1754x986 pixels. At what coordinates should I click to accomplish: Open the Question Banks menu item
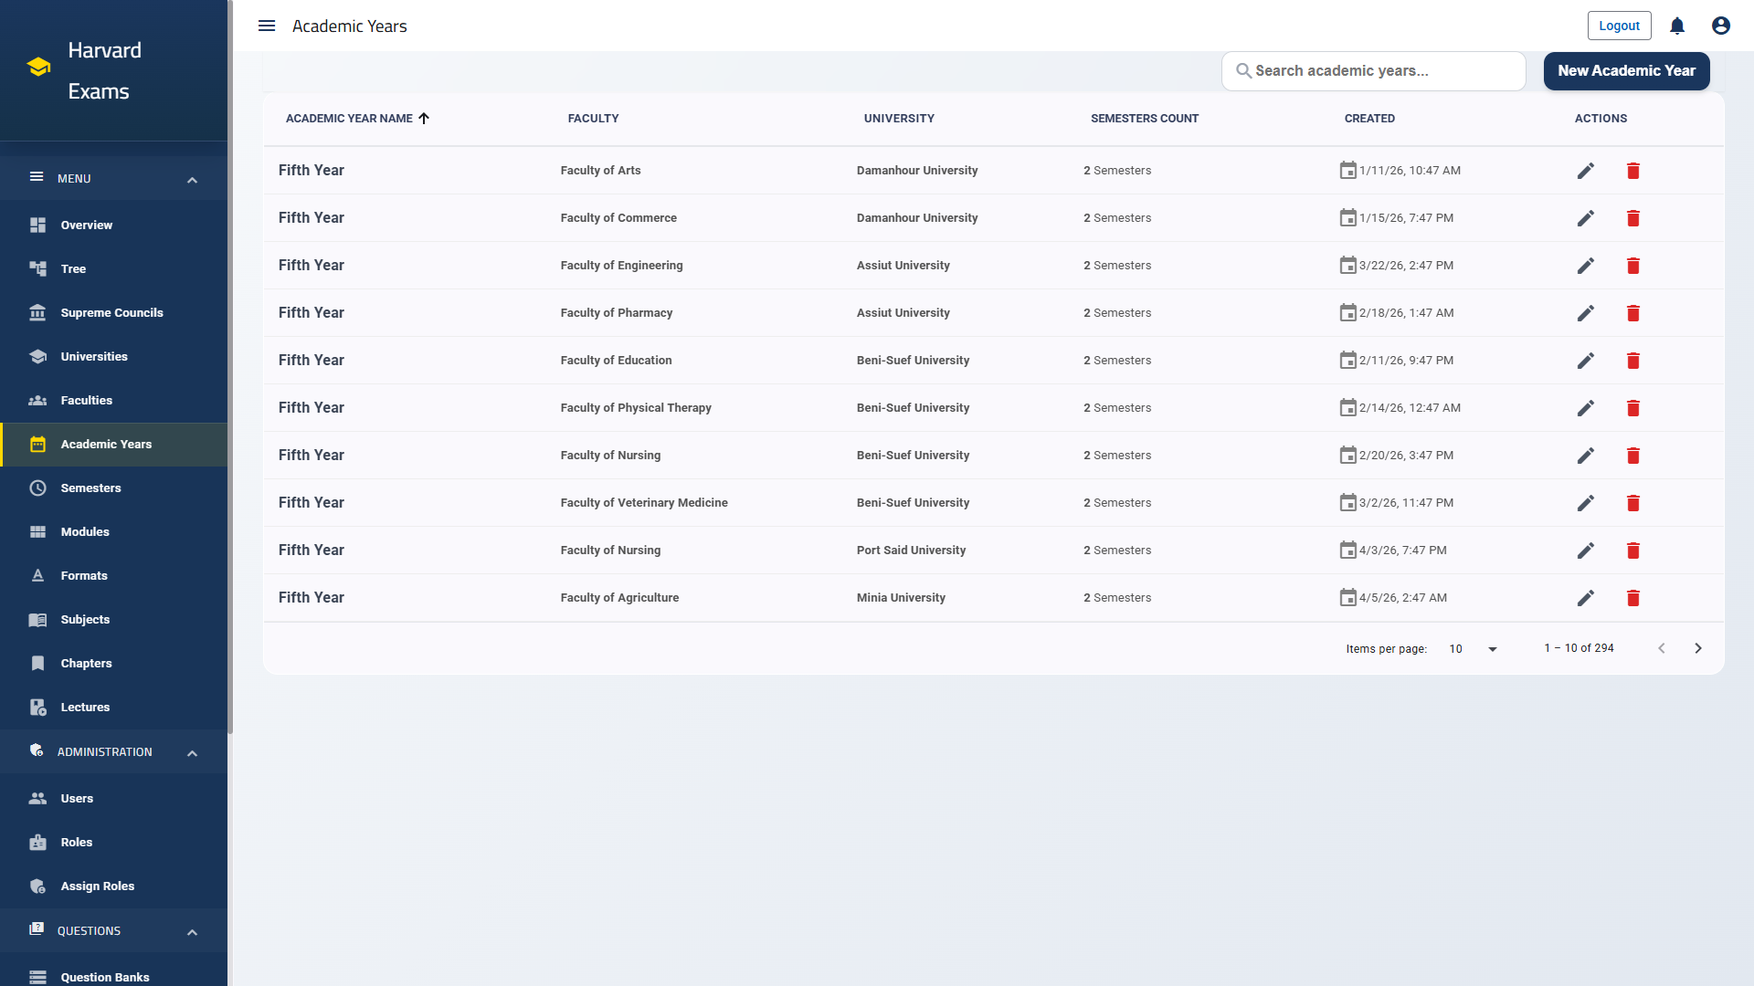103,977
